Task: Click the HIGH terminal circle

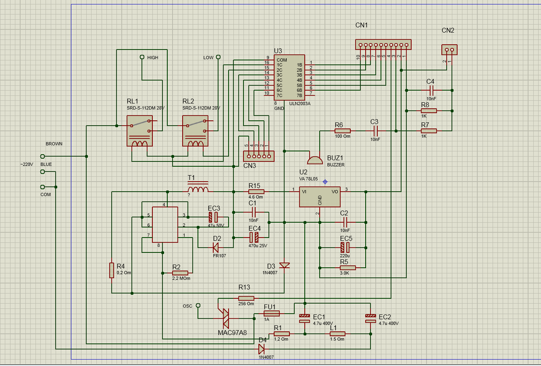Action: 142,57
